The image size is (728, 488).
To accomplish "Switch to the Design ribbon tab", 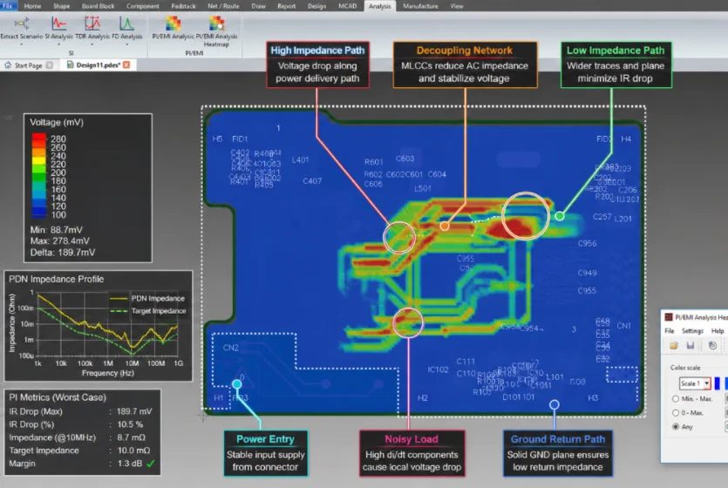I will [316, 6].
